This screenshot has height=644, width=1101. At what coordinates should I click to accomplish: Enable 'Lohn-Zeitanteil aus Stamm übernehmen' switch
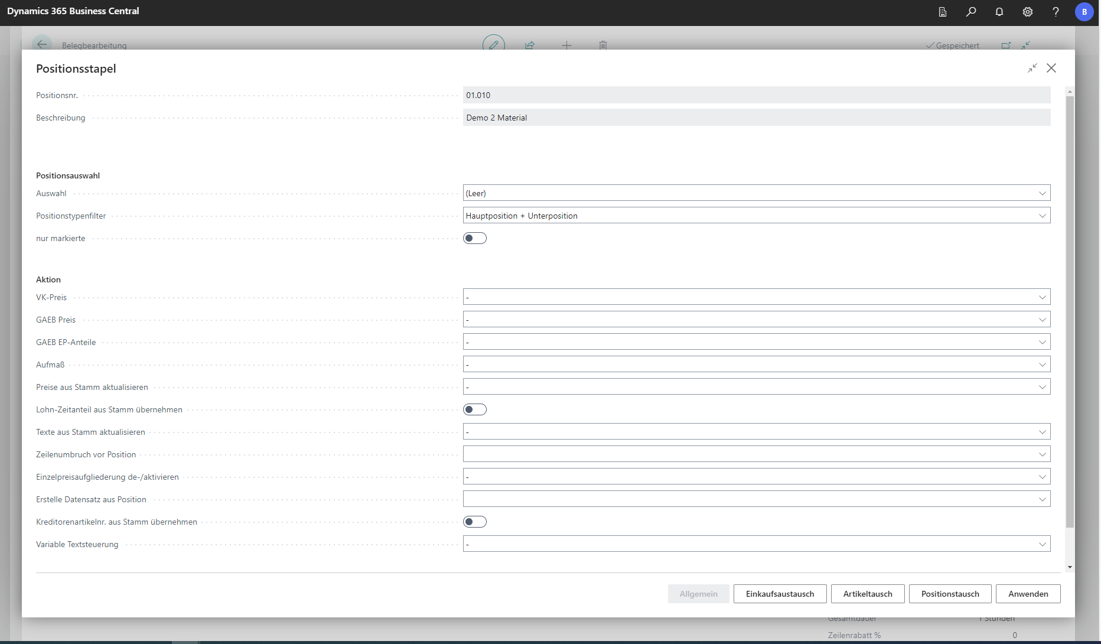[474, 409]
